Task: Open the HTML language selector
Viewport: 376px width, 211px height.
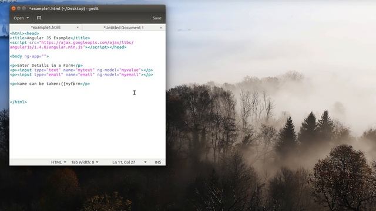Action: tap(58, 162)
